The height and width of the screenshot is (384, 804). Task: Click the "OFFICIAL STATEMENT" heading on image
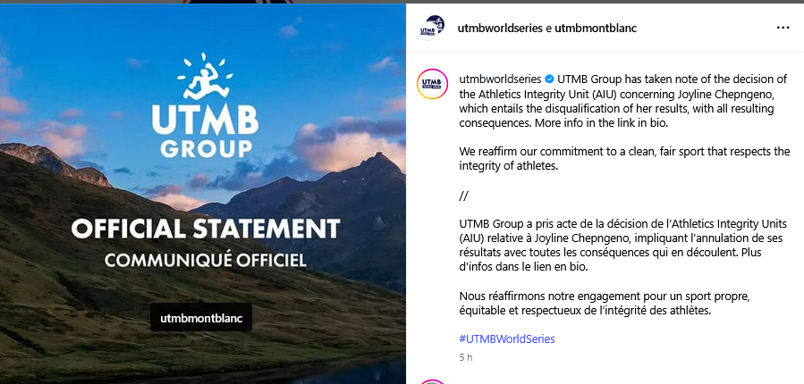point(206,229)
